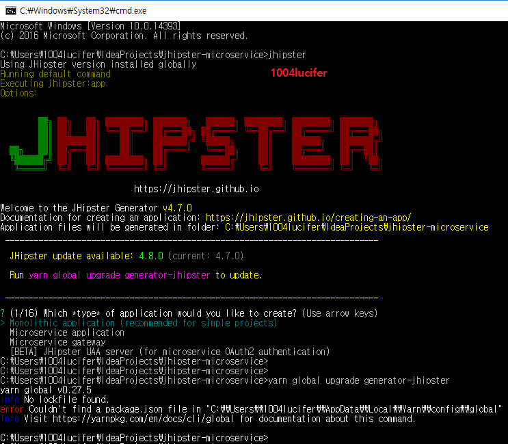Click the prompt line running 'jhipster' command
Image resolution: width=508 pixels, height=444 pixels.
click(153, 55)
